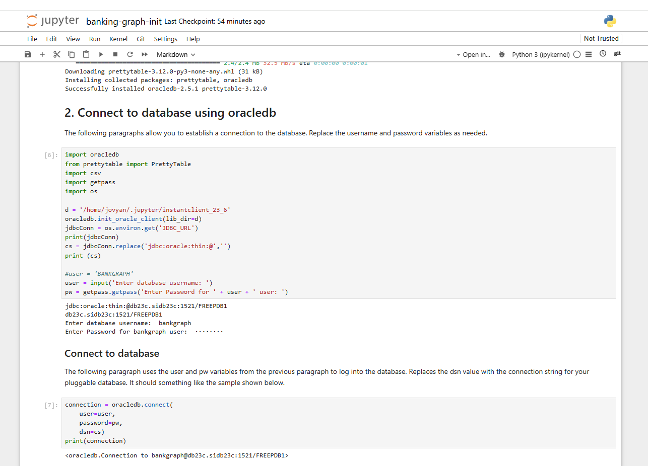648x466 pixels.
Task: Click the Jupyter logo
Action: [x=53, y=21]
